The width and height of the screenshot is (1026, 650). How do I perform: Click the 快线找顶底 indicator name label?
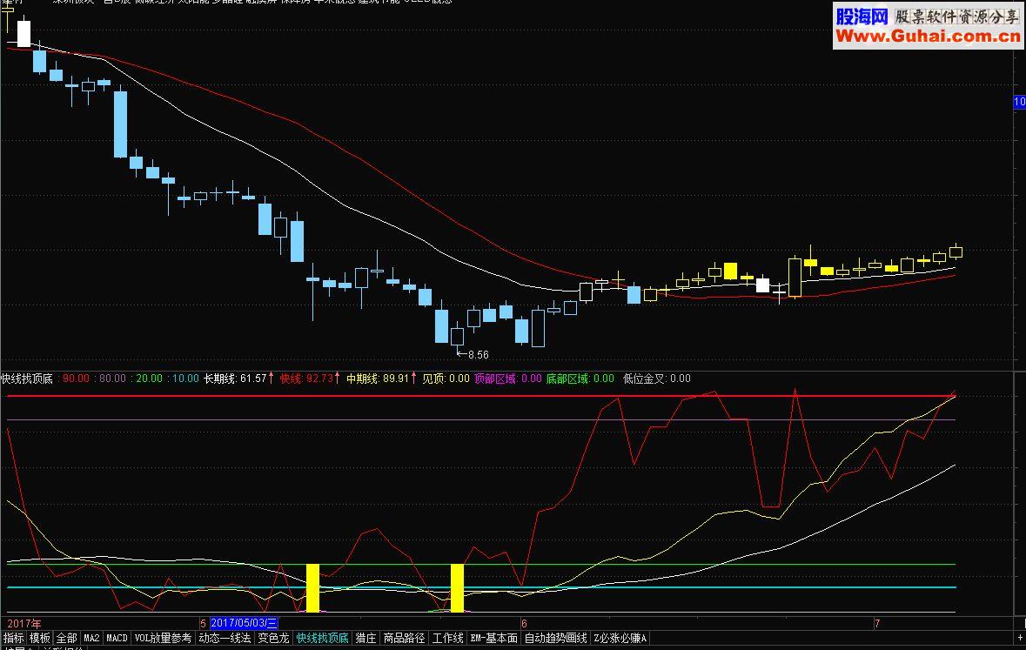[x=27, y=379]
